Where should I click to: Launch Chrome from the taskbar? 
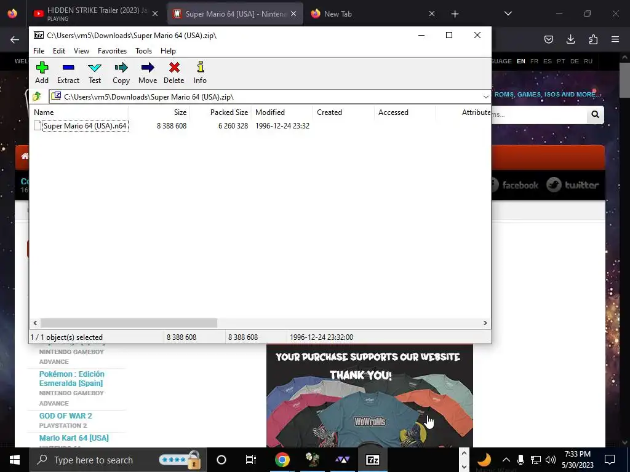coord(282,460)
